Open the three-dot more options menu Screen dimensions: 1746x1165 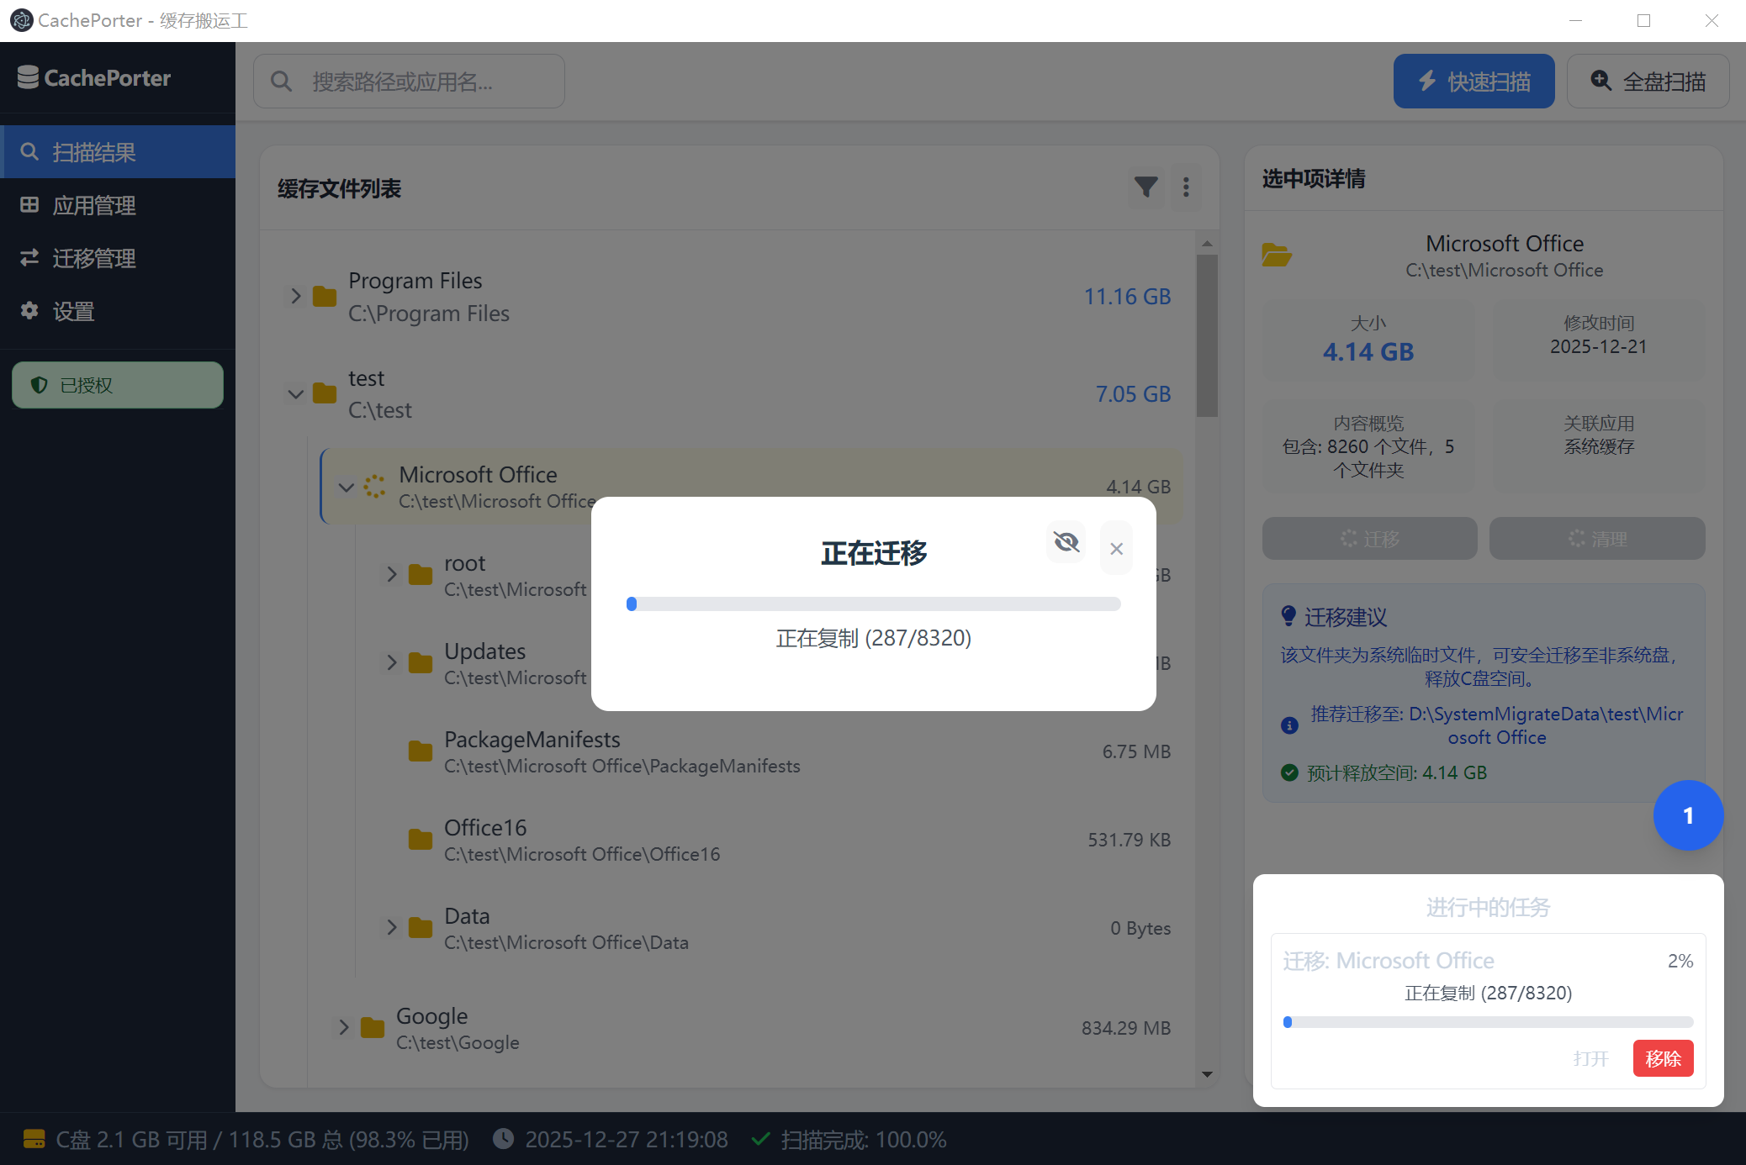click(x=1186, y=187)
